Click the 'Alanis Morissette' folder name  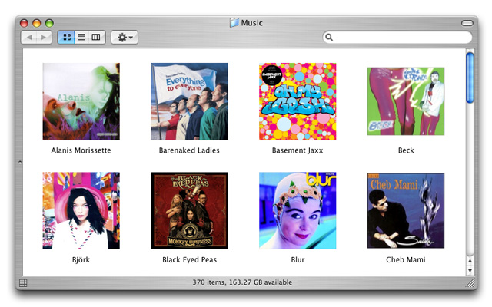pyautogui.click(x=81, y=150)
